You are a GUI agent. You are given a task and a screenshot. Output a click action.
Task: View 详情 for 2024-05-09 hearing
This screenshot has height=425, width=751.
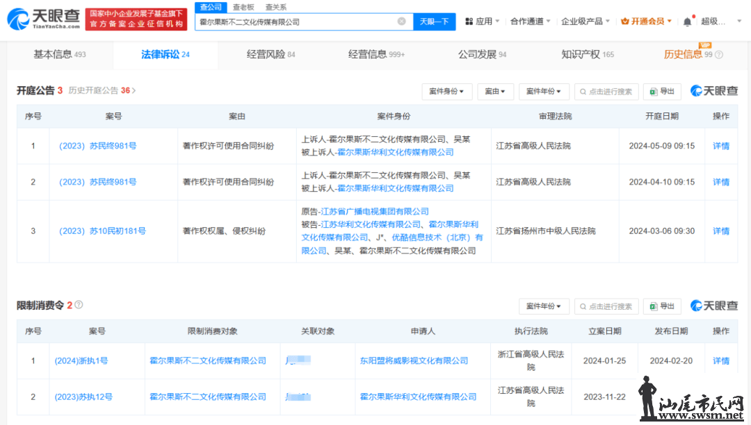pyautogui.click(x=721, y=147)
